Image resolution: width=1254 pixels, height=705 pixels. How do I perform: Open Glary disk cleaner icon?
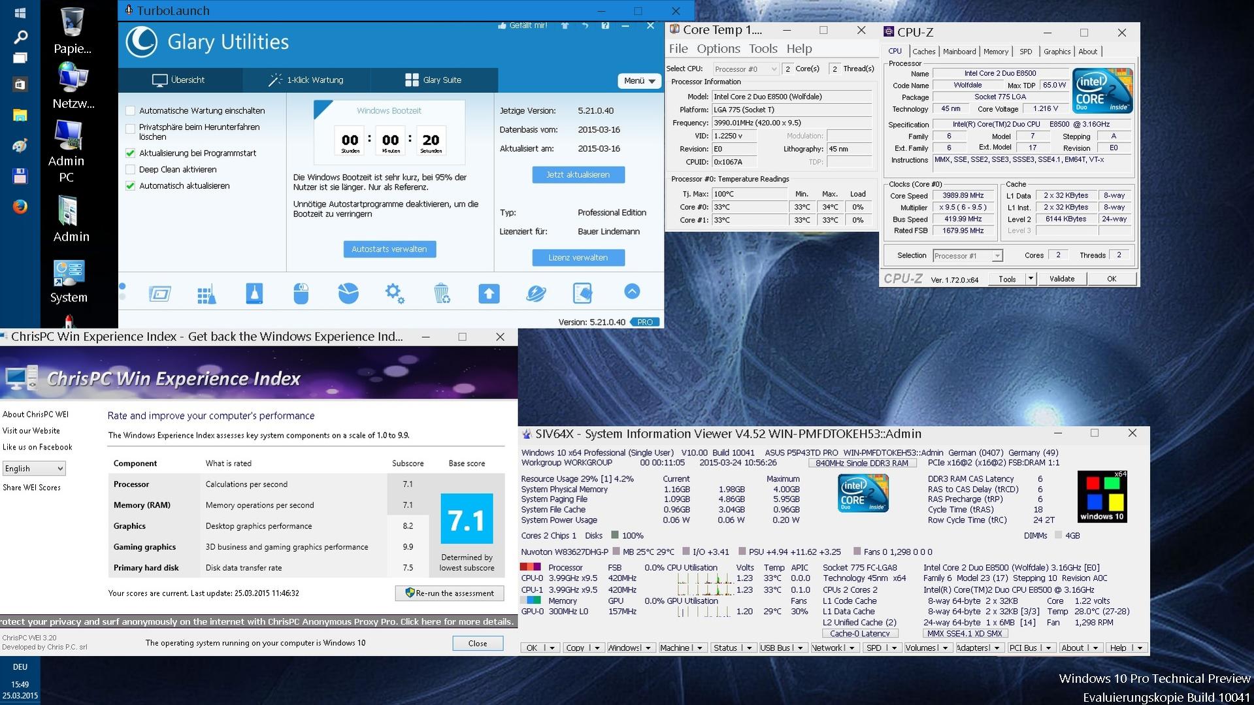click(x=254, y=293)
